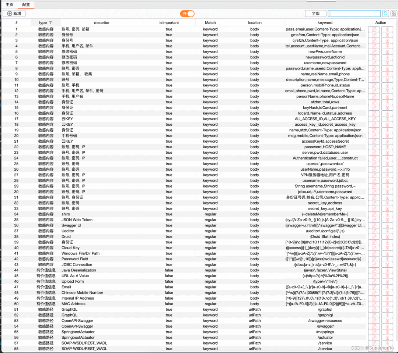This screenshot has width=398, height=353.
Task: Edit rule 30 jdbc.url entry
Action: (374, 192)
